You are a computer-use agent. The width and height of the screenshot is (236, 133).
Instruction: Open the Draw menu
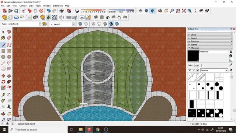coord(31,6)
